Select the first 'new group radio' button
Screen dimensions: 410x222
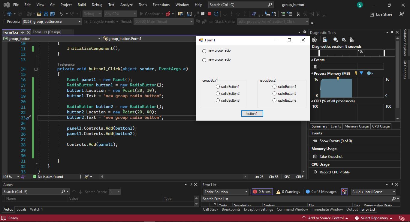coord(204,51)
